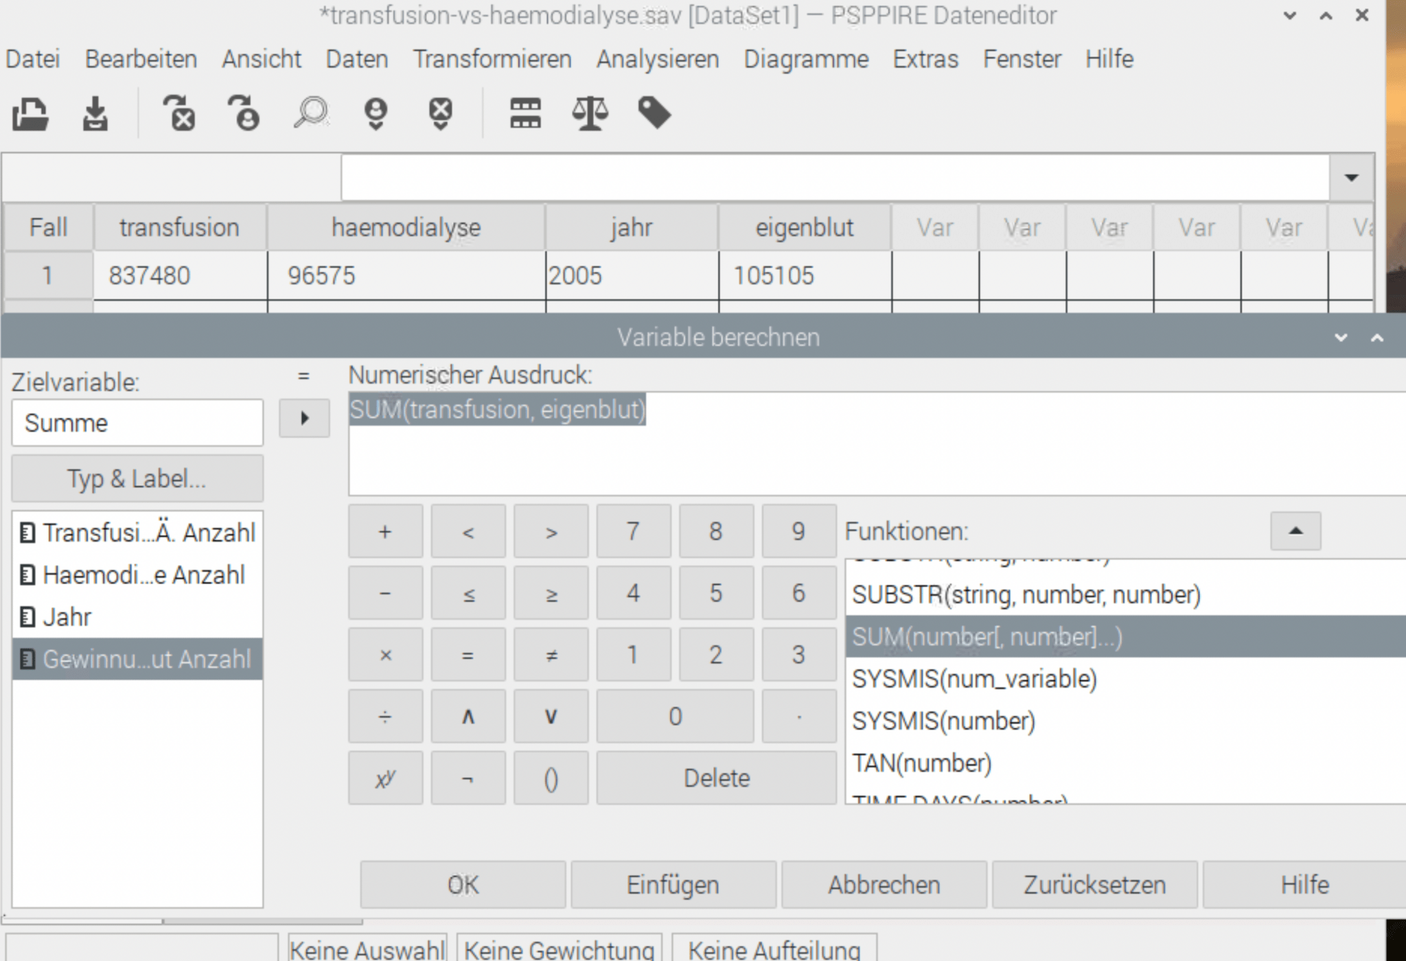Open Weight cases (scales icon)
1406x961 pixels.
[x=591, y=113]
